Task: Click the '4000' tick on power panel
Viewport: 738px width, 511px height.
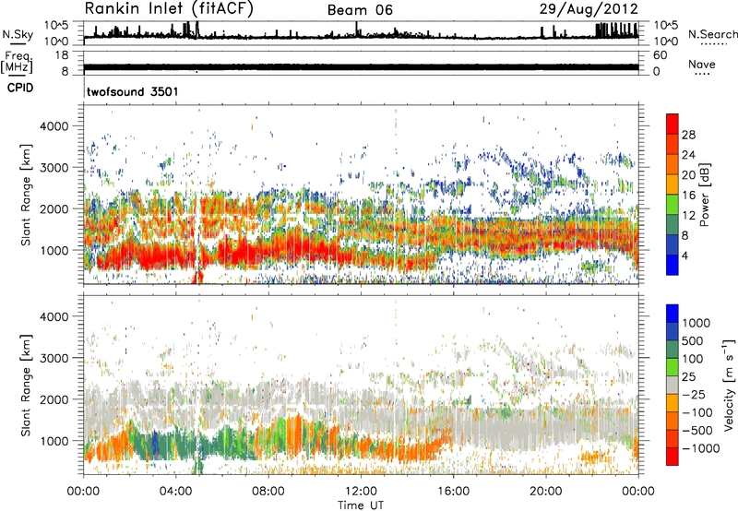Action: (x=54, y=126)
